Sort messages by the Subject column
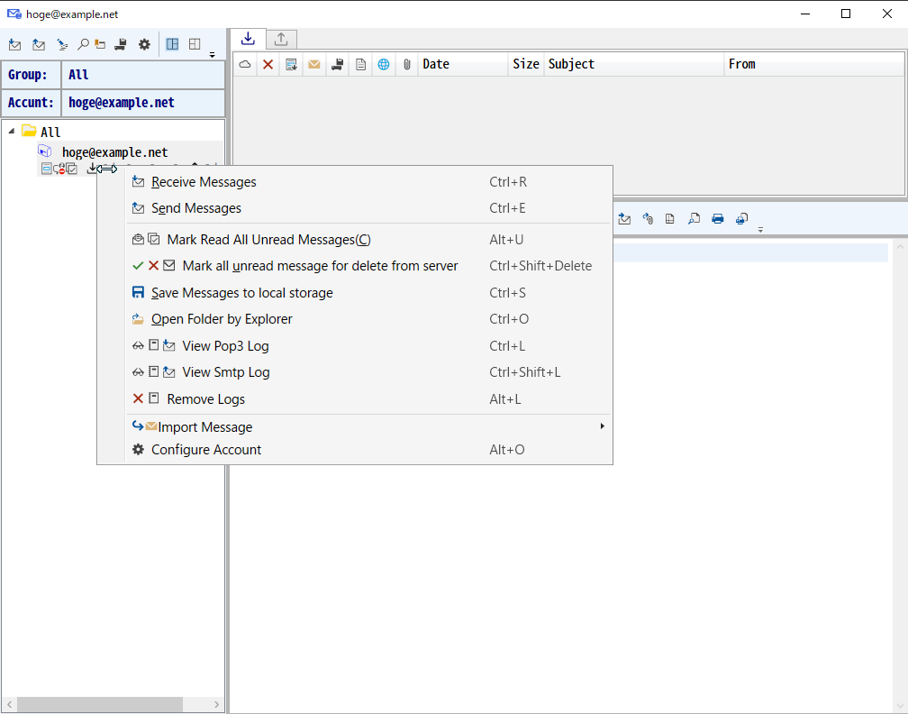This screenshot has width=908, height=714. (x=634, y=64)
